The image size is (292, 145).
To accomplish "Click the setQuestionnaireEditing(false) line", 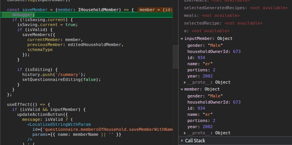I will 61,79.
